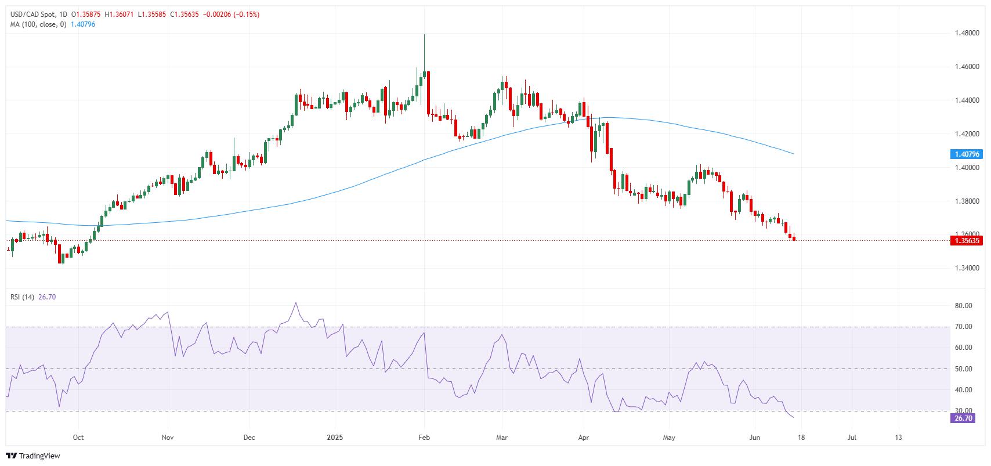The image size is (991, 466).
Task: Click the 70.00 RSI axis label
Action: pos(963,327)
